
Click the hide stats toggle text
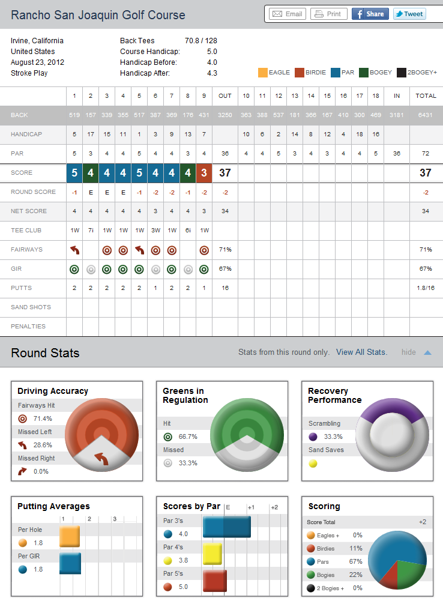[x=409, y=352]
